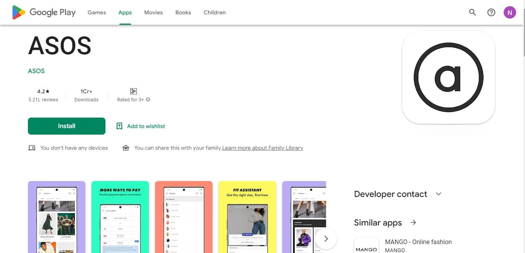
Task: Click the devices icon beside no-devices notice
Action: click(x=32, y=148)
